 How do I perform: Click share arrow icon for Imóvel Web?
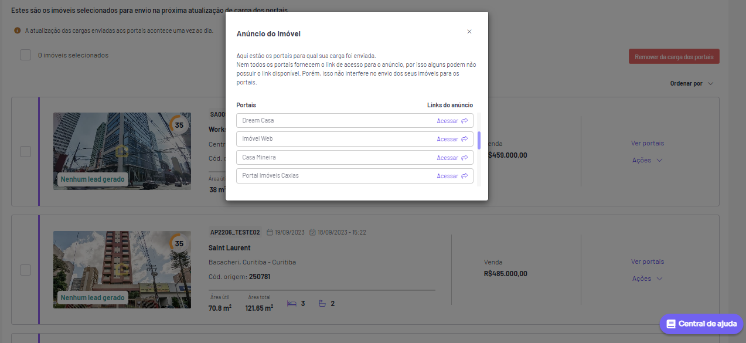pyautogui.click(x=464, y=139)
